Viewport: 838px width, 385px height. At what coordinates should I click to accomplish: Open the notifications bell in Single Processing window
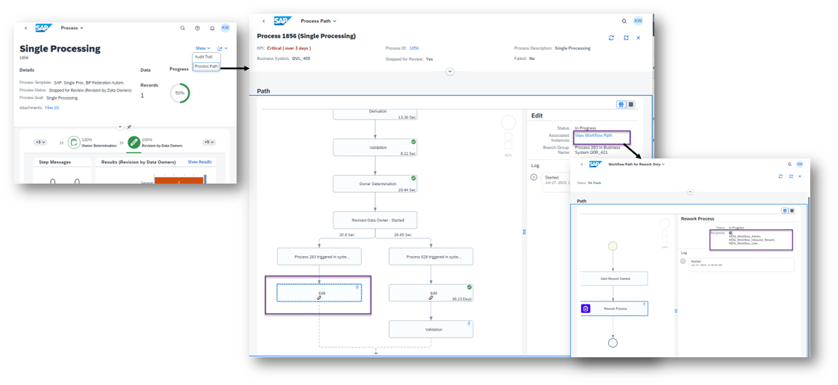coord(211,28)
